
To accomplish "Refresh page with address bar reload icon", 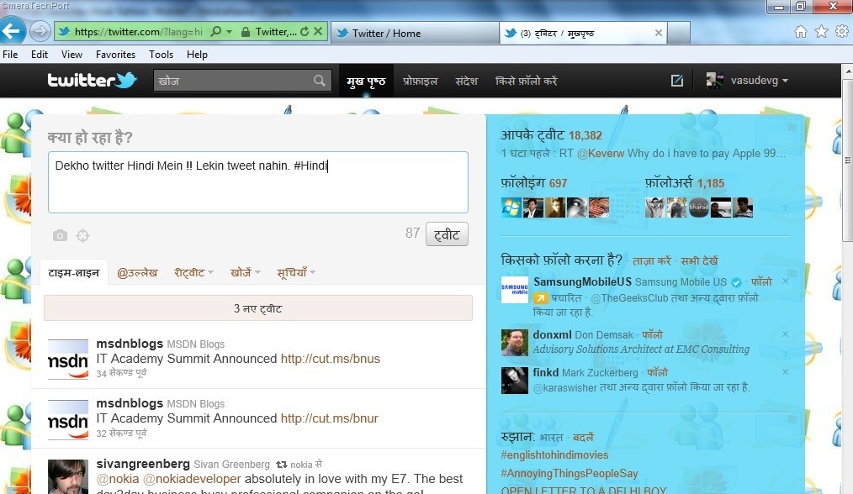I will pyautogui.click(x=304, y=32).
